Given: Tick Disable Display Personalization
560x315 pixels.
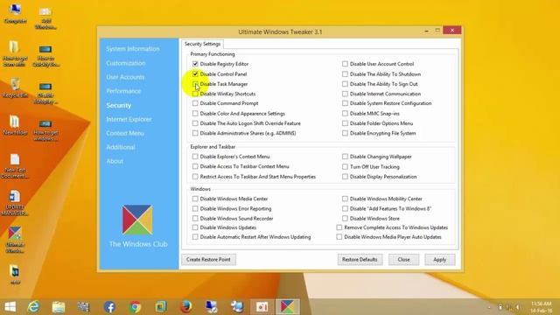Looking at the screenshot, I should [x=345, y=177].
